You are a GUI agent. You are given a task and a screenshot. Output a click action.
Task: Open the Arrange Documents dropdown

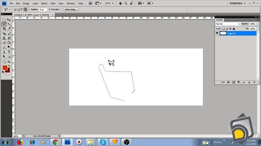tap(141, 3)
